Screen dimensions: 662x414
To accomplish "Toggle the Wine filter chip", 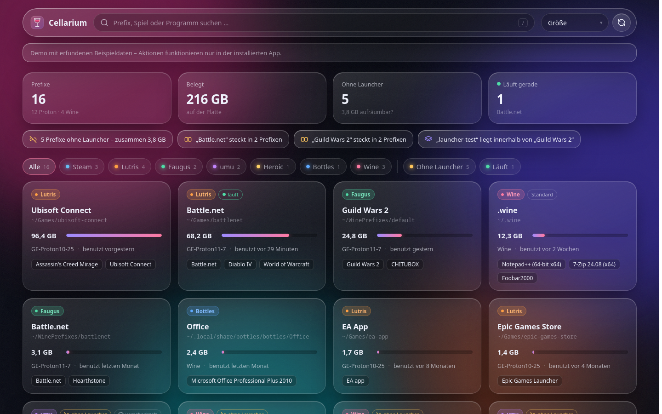I will 371,167.
